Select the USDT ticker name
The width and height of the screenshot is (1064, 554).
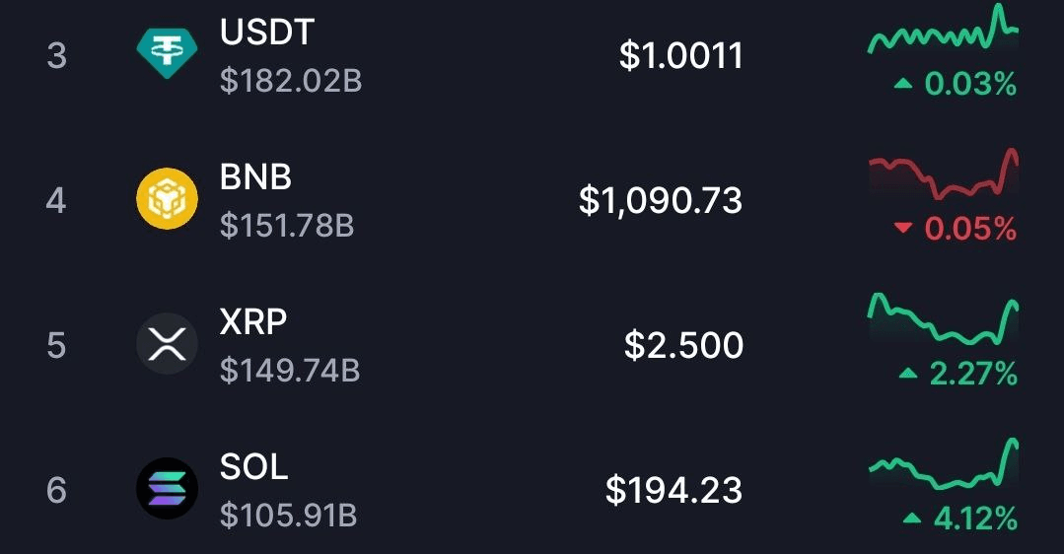tap(266, 34)
